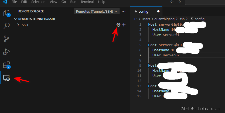Add new SSH remote with plus icon
Screen dimensions: 225x113
click(124, 25)
